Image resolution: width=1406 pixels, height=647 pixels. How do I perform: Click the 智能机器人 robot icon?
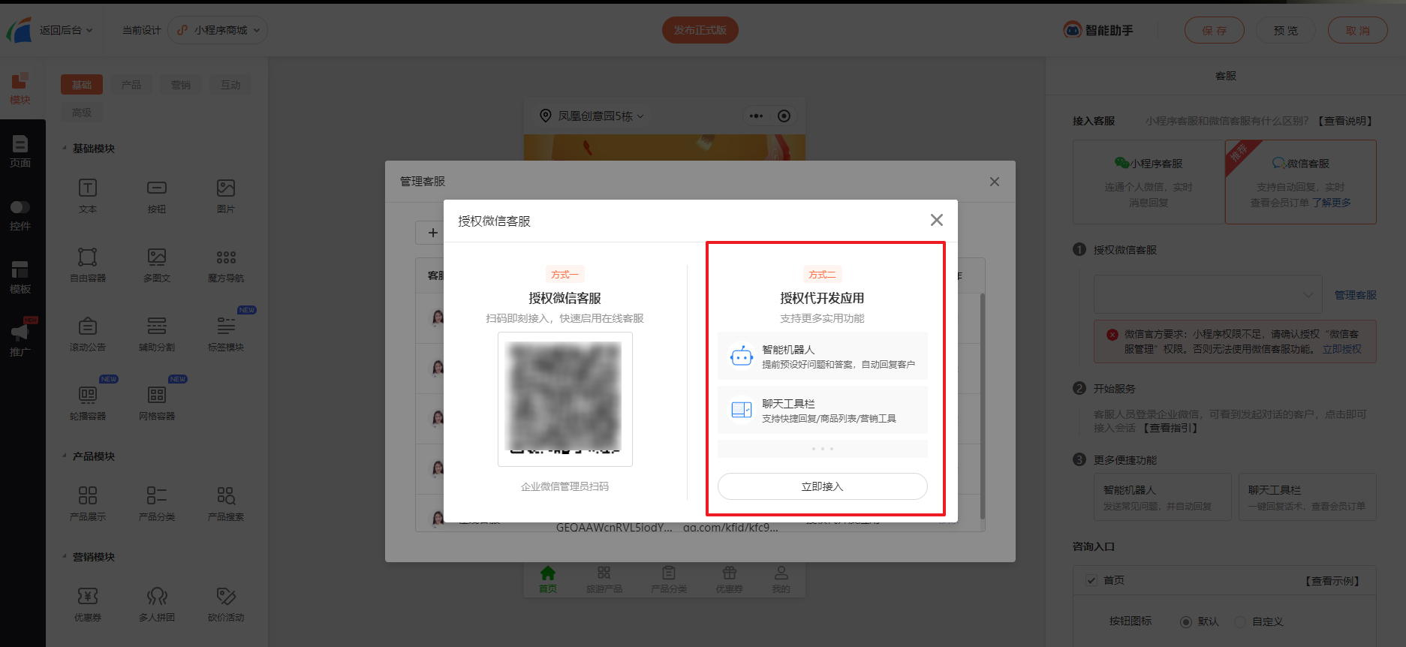[x=742, y=357]
